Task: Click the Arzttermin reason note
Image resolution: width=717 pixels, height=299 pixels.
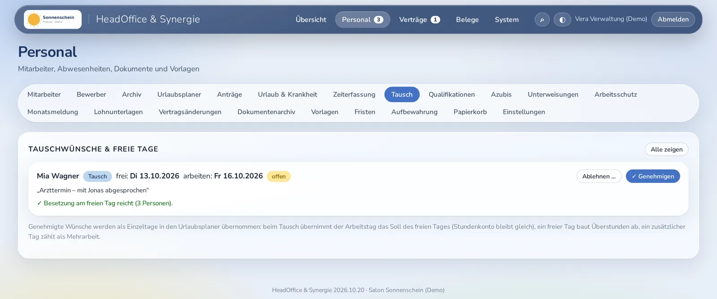Action: pyautogui.click(x=93, y=190)
